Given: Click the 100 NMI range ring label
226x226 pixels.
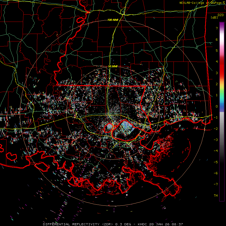Looking at the screenshot, I should [113, 20].
